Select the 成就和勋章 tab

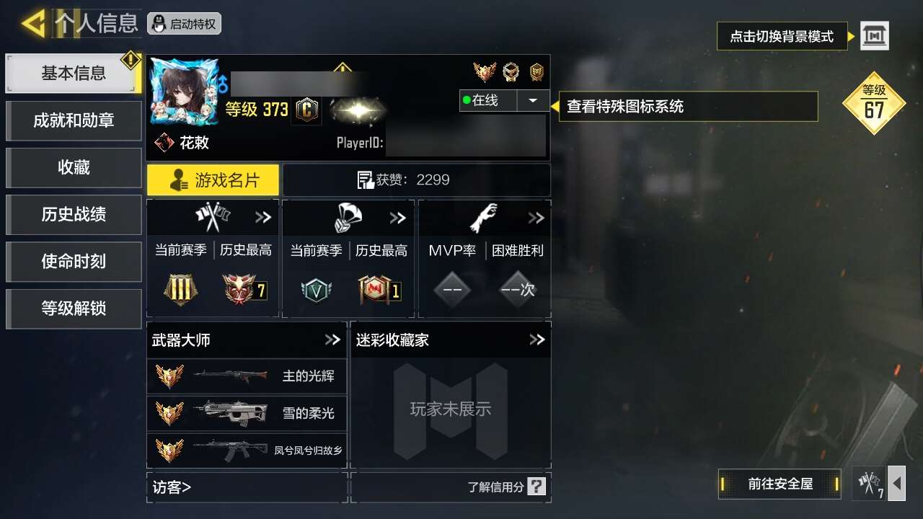tap(74, 120)
